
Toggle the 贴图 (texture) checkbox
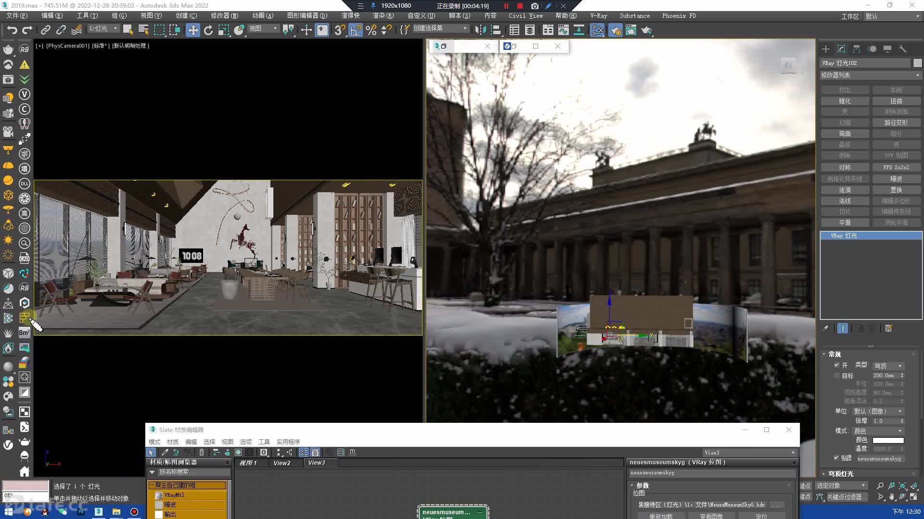click(x=836, y=457)
